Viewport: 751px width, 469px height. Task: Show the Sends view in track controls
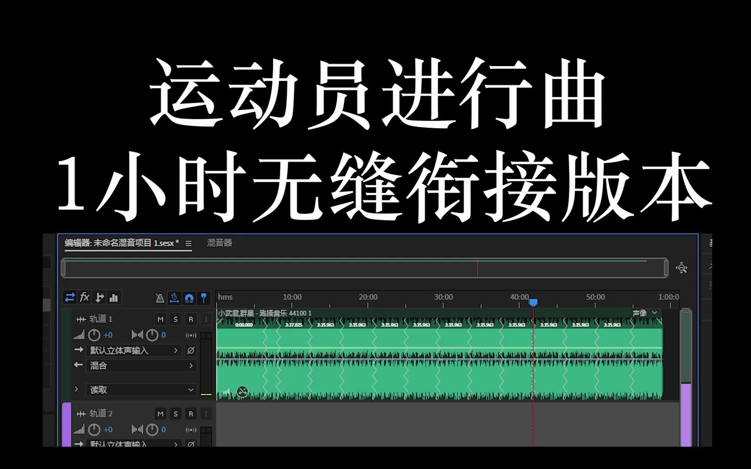click(x=100, y=297)
